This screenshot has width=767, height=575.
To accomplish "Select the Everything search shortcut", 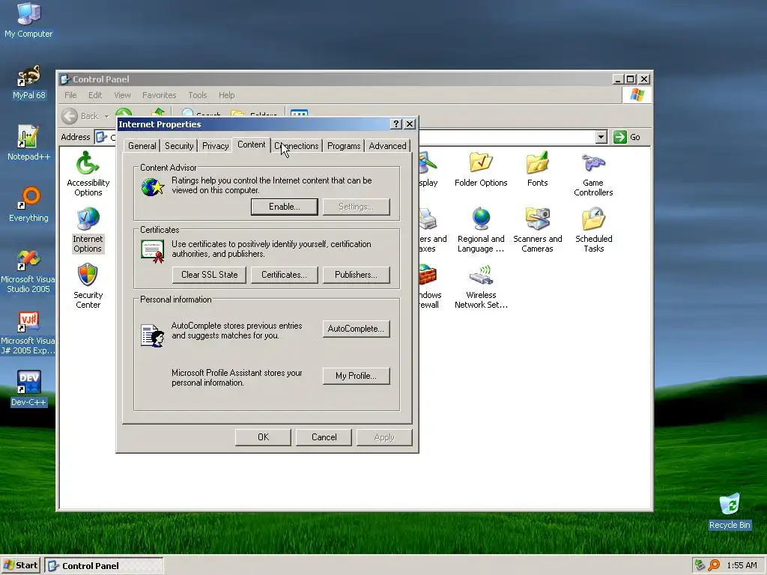I will click(28, 204).
